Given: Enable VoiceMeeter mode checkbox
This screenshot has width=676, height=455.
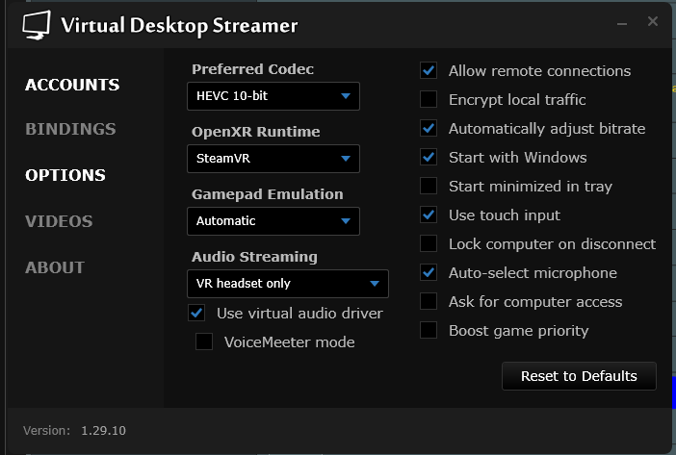Looking at the screenshot, I should point(204,341).
